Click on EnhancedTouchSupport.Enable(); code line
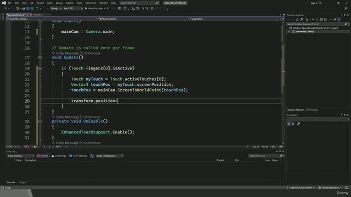351x197 pixels. (x=98, y=132)
